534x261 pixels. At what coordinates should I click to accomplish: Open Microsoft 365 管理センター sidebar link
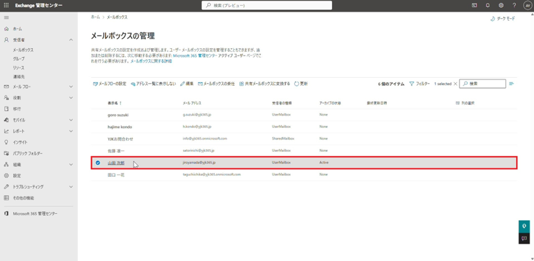pos(35,214)
